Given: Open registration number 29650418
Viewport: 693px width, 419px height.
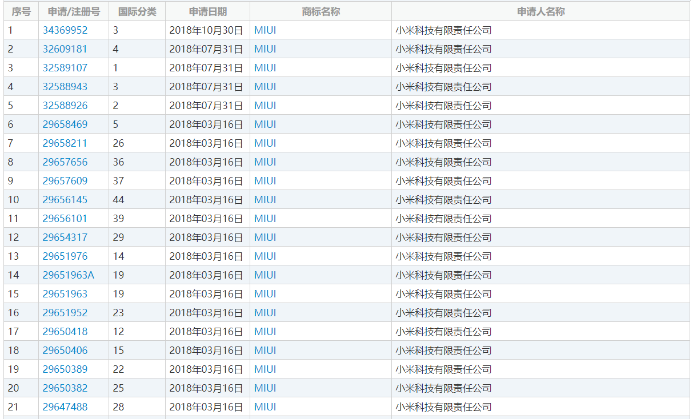Looking at the screenshot, I should point(65,332).
